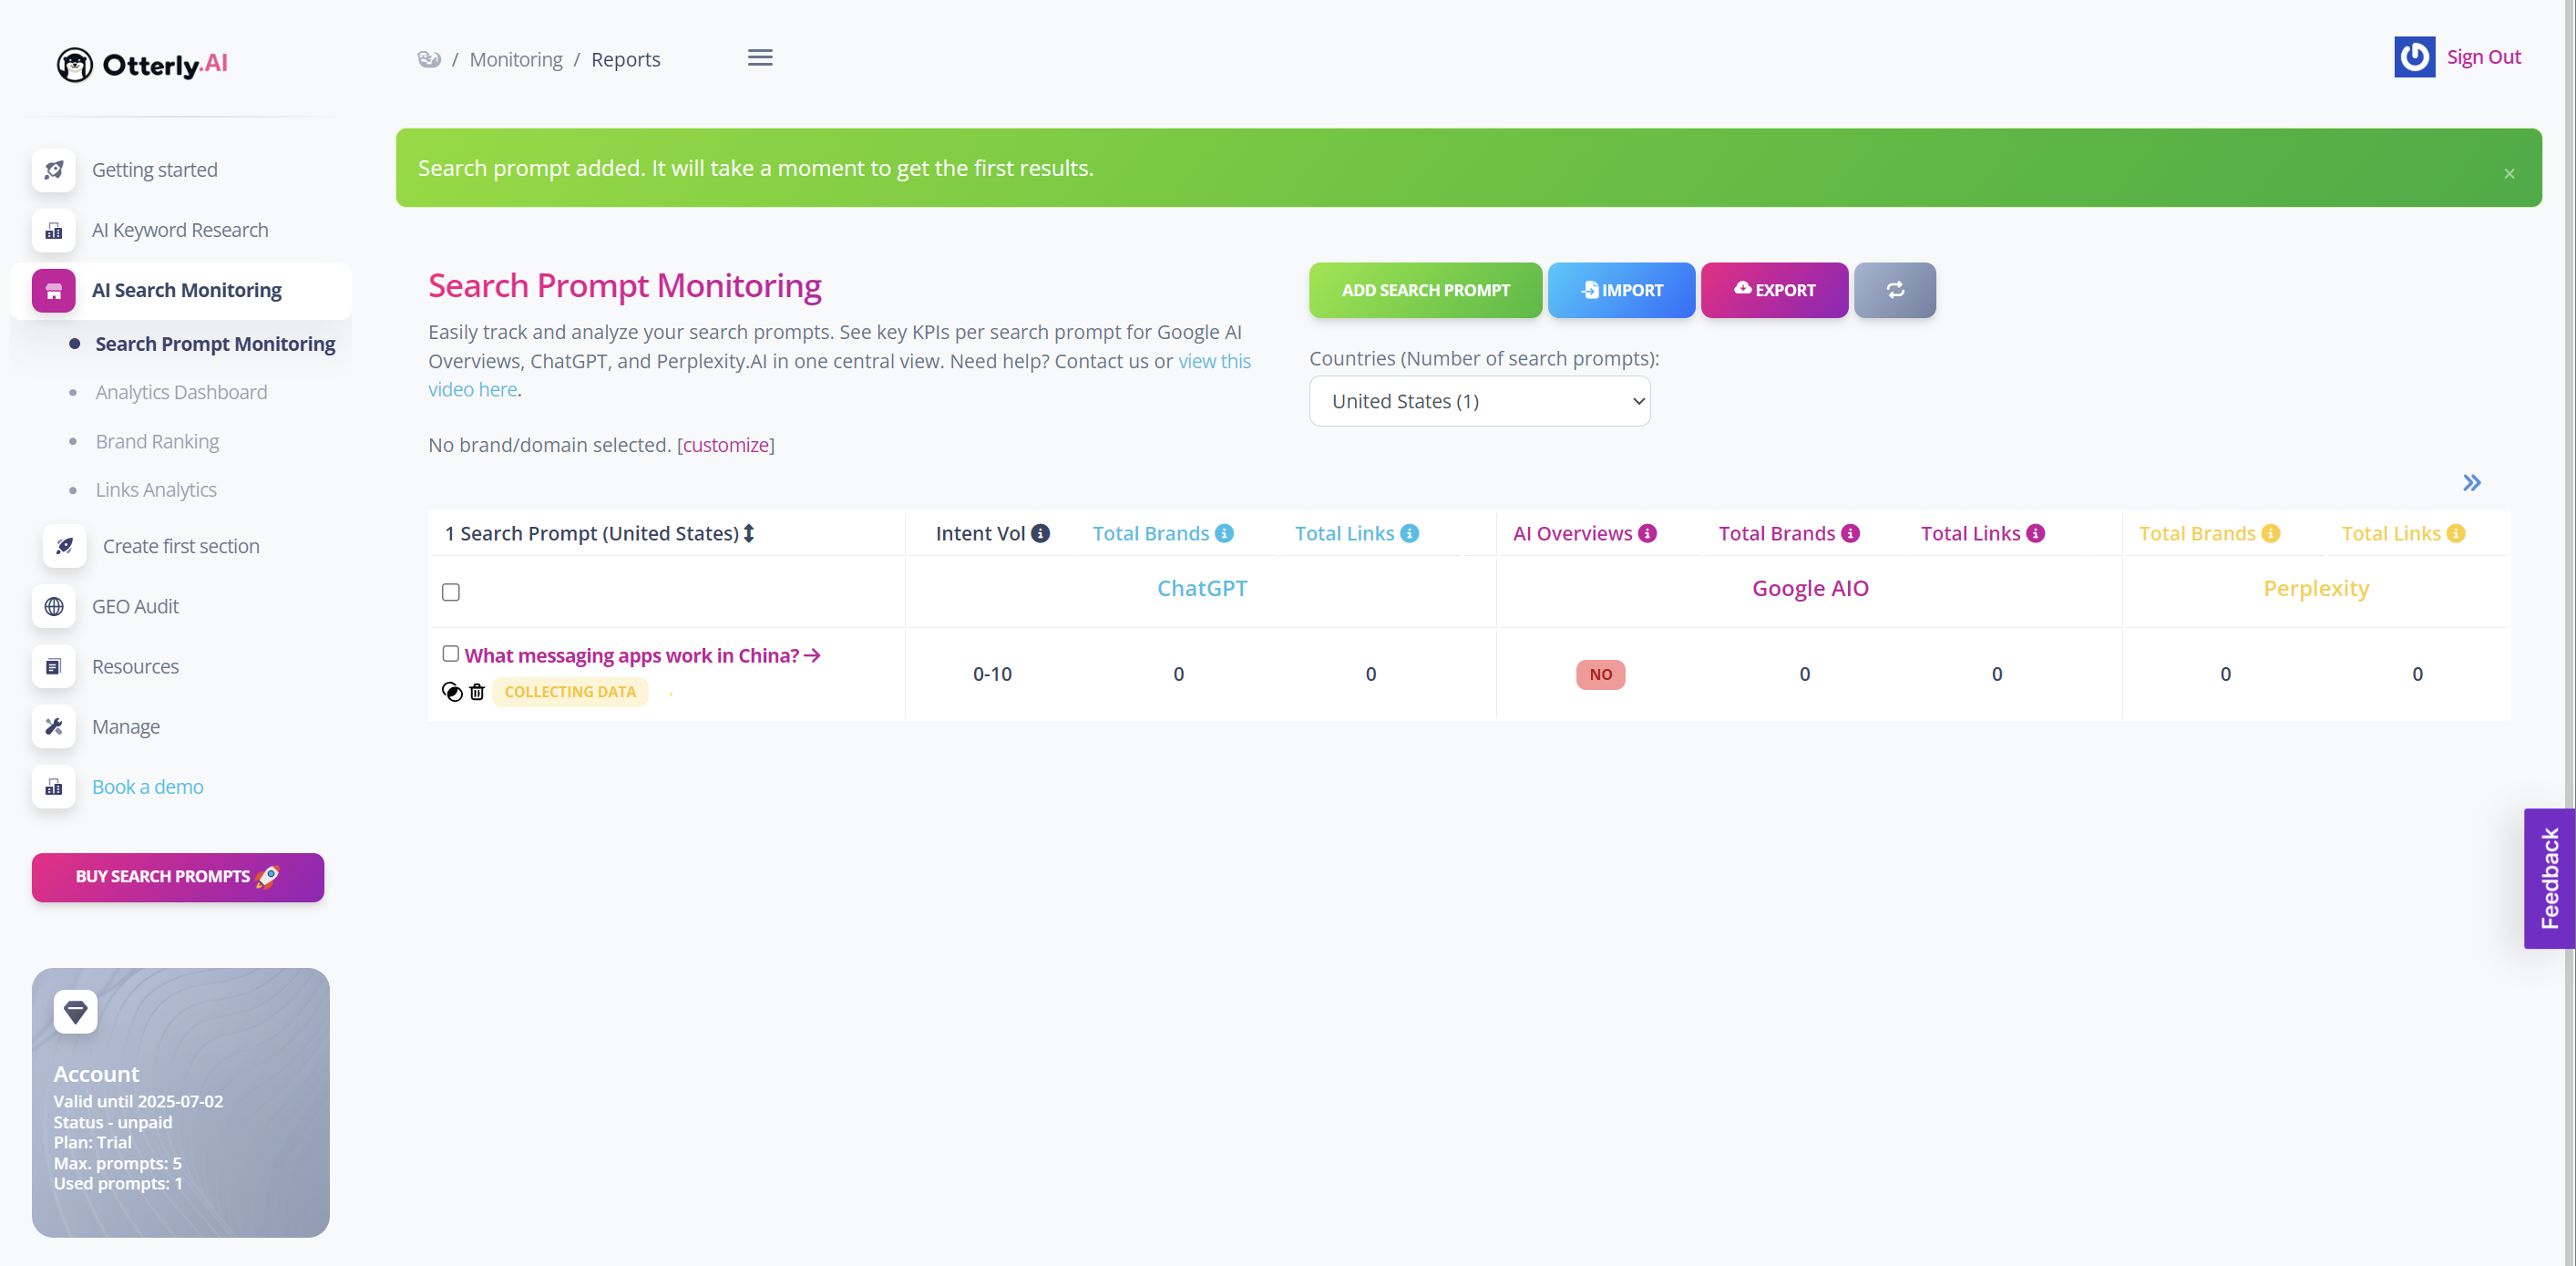Image resolution: width=2576 pixels, height=1266 pixels.
Task: Open Getting started menu item
Action: point(155,170)
